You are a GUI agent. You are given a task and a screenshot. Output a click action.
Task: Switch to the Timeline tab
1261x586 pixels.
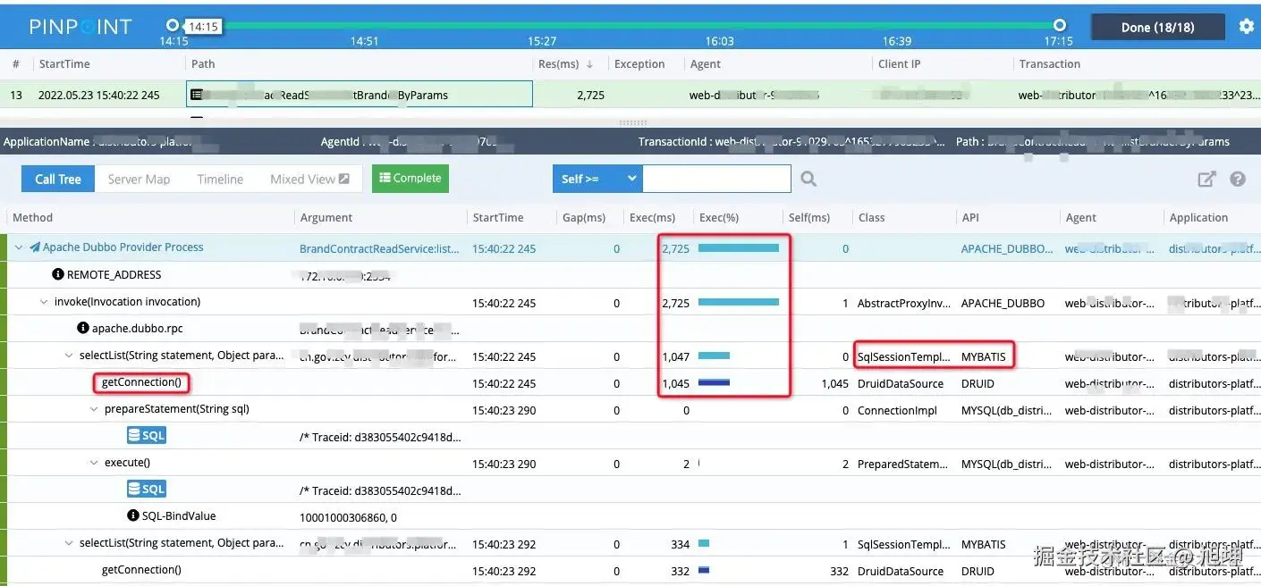220,179
